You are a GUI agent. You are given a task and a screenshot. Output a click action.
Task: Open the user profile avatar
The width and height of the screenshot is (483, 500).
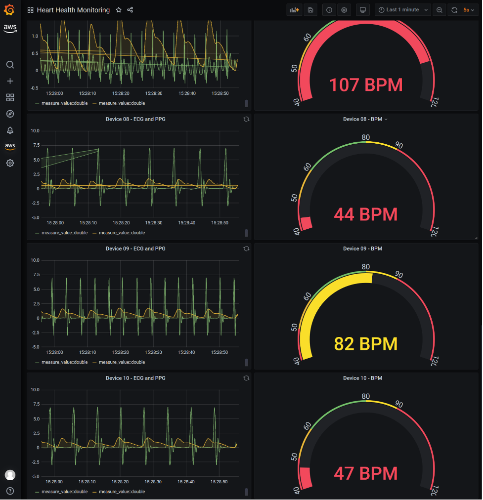tap(10, 475)
